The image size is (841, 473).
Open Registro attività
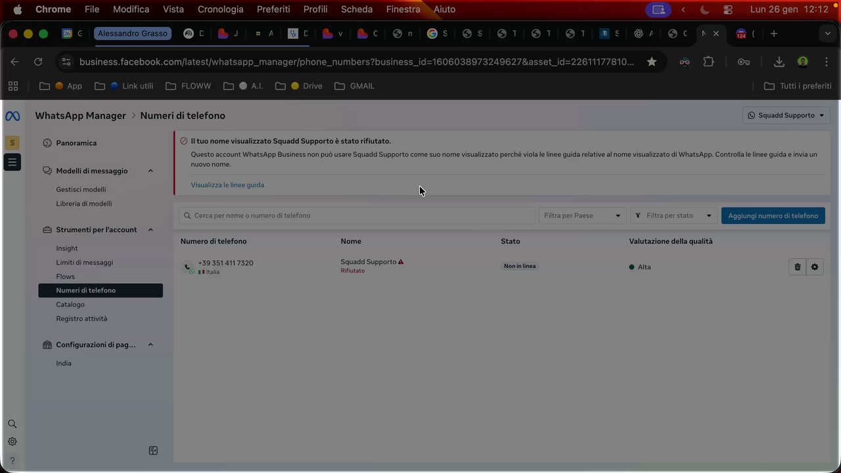click(x=81, y=319)
